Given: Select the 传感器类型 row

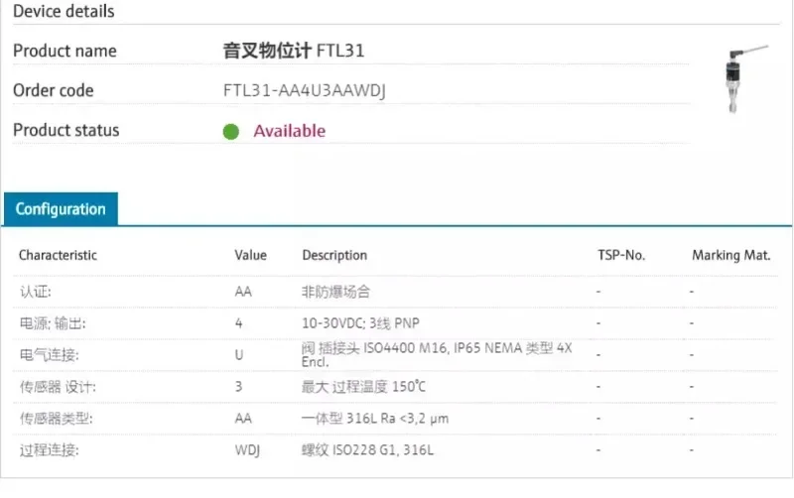Looking at the screenshot, I should (395, 419).
